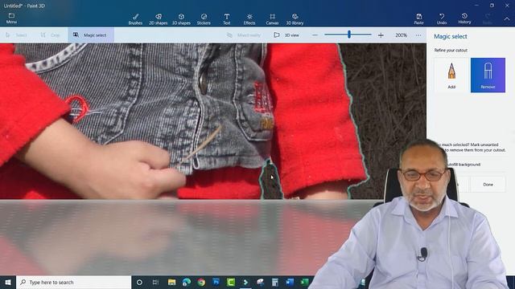Open Task View on the taskbar

155,282
